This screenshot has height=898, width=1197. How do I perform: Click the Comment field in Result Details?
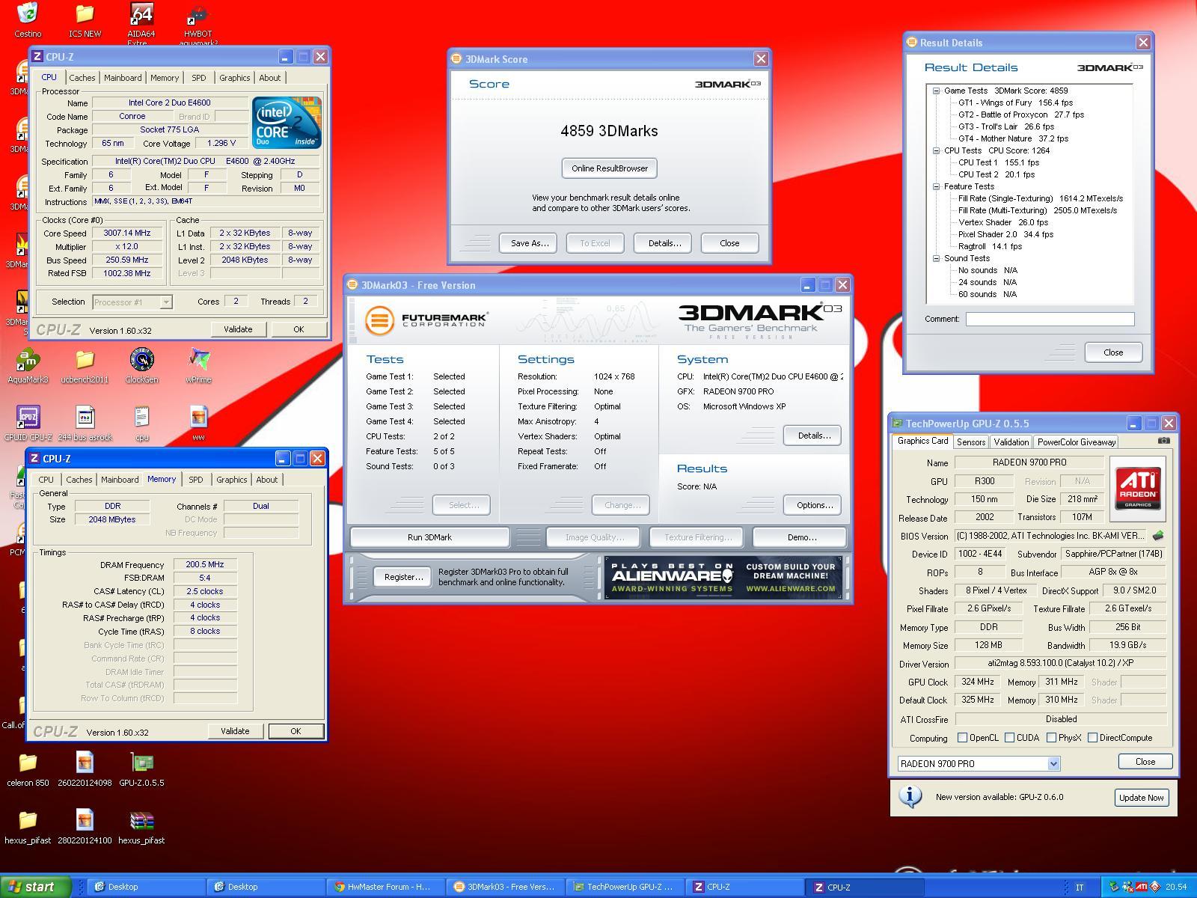pos(1050,319)
